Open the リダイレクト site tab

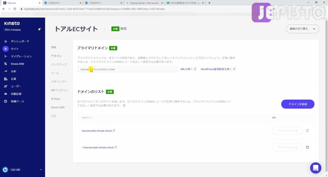[59, 81]
